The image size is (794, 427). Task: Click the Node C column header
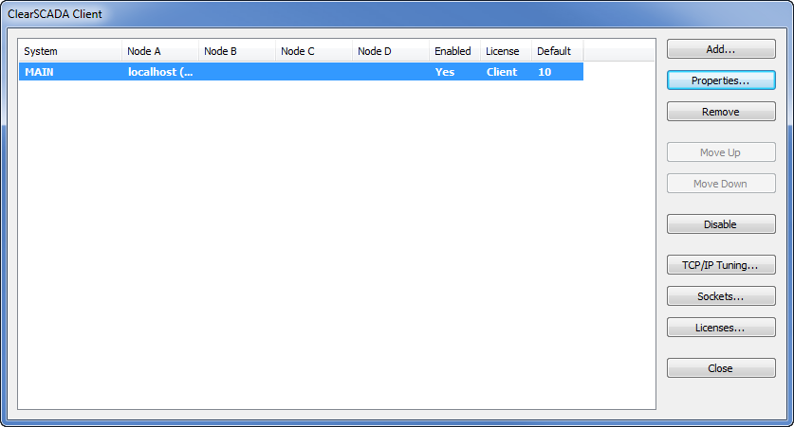[313, 51]
